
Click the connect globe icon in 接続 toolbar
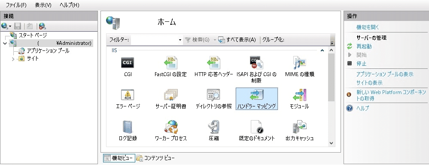5,26
